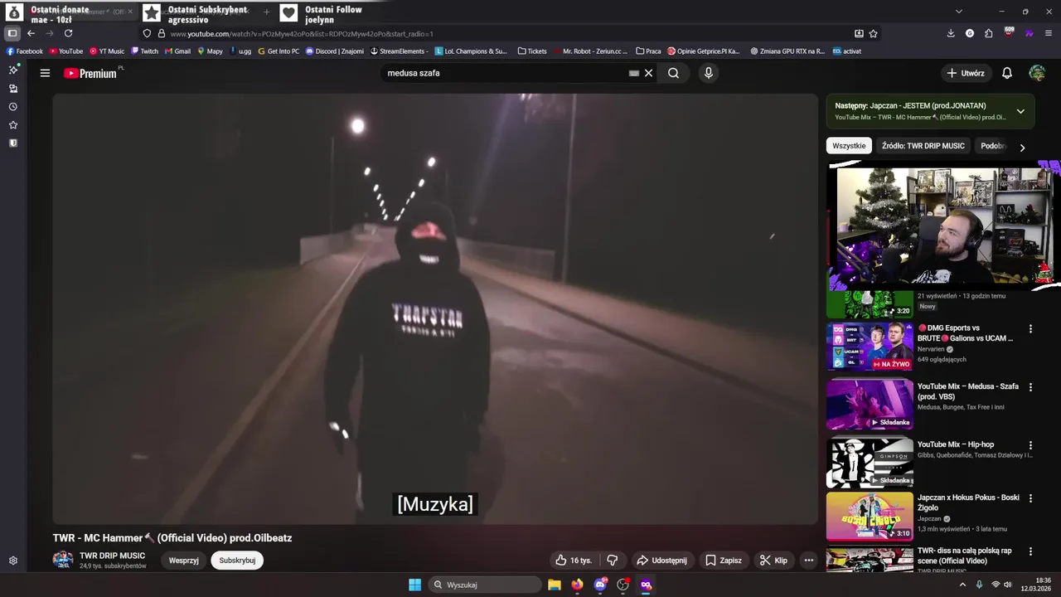Show more filter chips with right arrow

point(1022,147)
